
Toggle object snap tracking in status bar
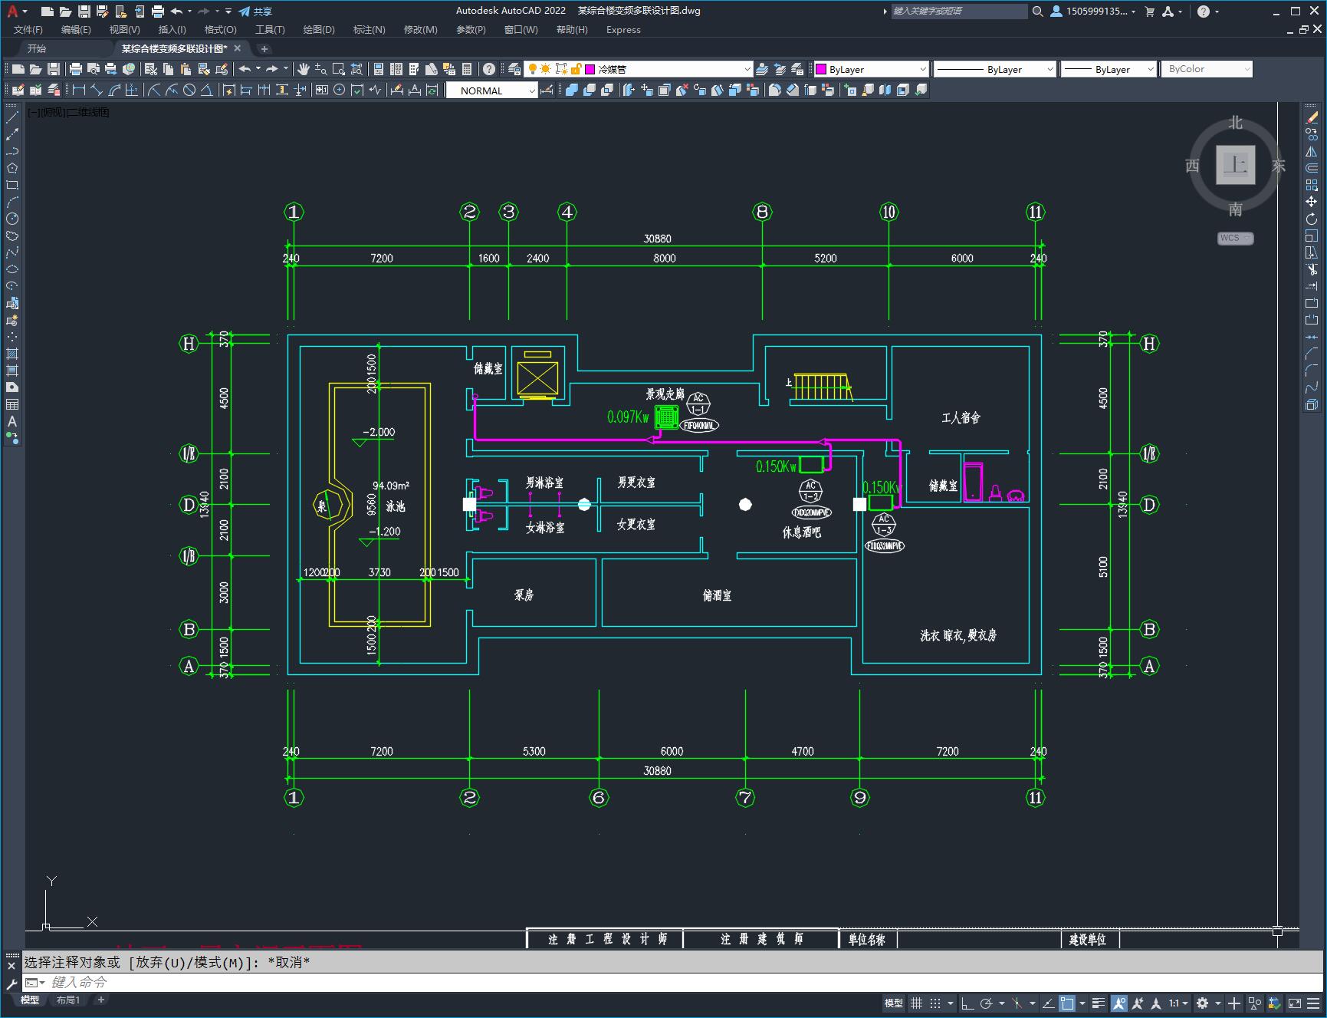pos(1048,1003)
